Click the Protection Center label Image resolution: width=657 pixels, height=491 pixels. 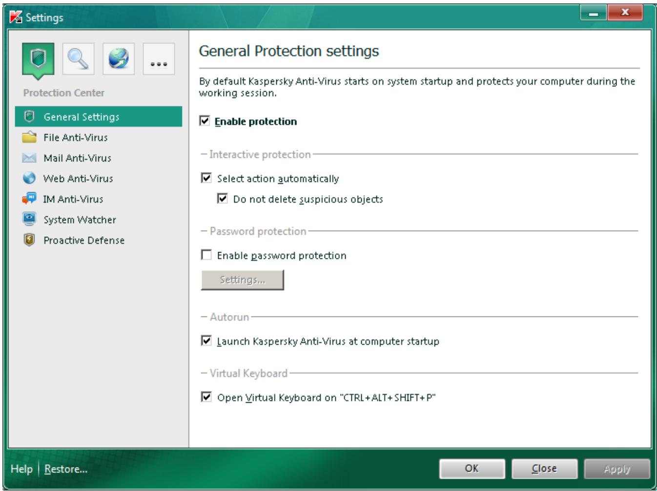pyautogui.click(x=64, y=93)
